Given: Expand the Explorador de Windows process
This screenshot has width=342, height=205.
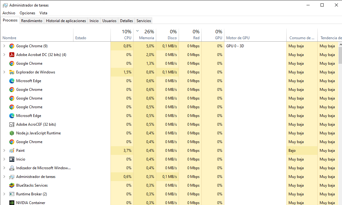Looking at the screenshot, I should tap(4, 72).
